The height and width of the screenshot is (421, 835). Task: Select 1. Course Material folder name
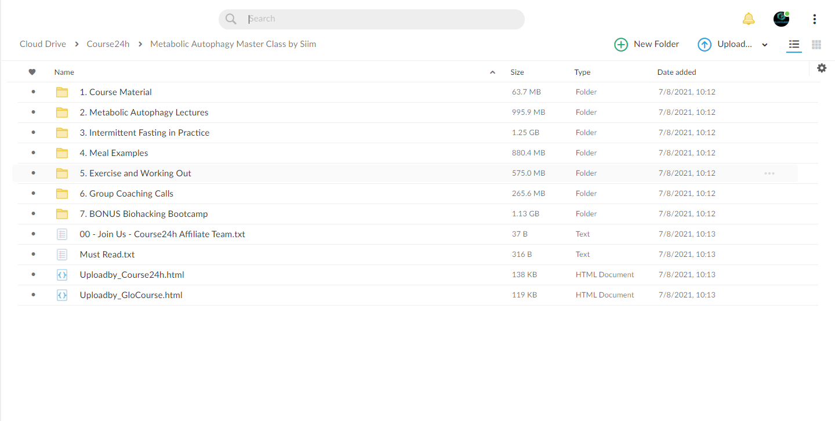coord(116,92)
